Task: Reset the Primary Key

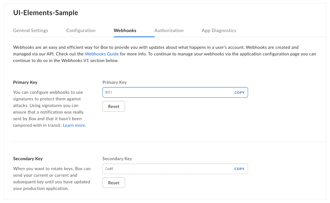Action: pyautogui.click(x=114, y=106)
